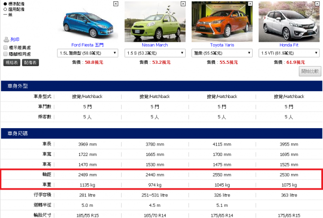The image size is (323, 218).
Task: Click the 55.5萬元 Toyota price
Action: [x=229, y=62]
